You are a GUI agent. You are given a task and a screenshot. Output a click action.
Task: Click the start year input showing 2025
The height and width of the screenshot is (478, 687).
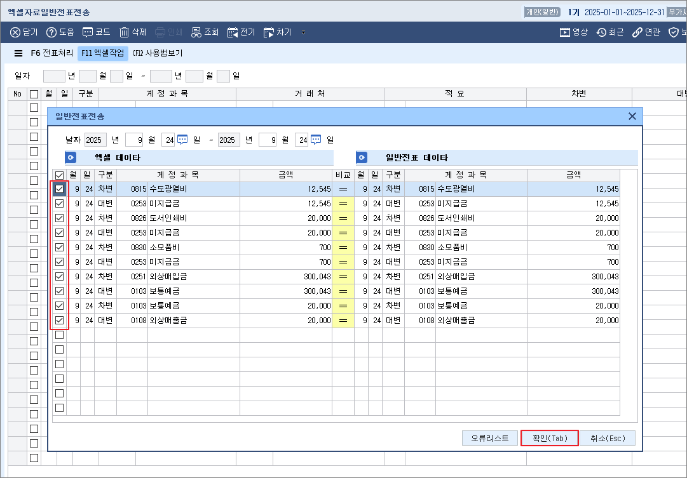[x=95, y=140]
